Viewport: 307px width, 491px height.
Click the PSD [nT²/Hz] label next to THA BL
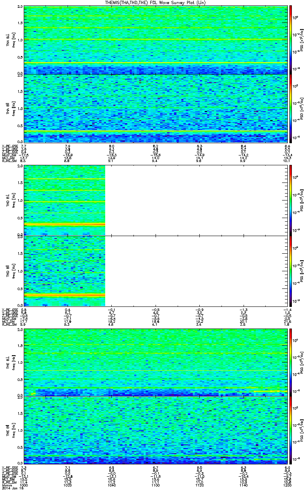(302, 40)
